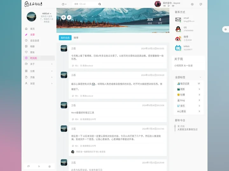Click the sidebar profile avatar

pos(31,16)
